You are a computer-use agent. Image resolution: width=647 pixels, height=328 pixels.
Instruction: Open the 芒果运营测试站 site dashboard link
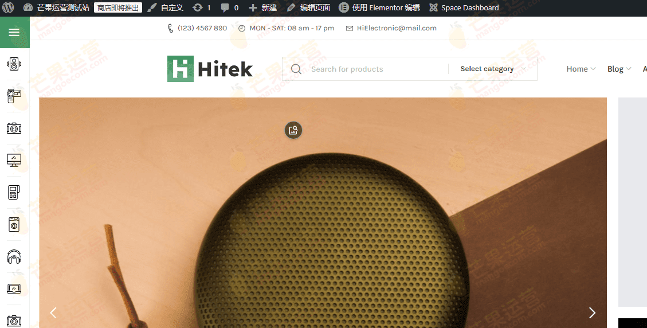(x=56, y=8)
